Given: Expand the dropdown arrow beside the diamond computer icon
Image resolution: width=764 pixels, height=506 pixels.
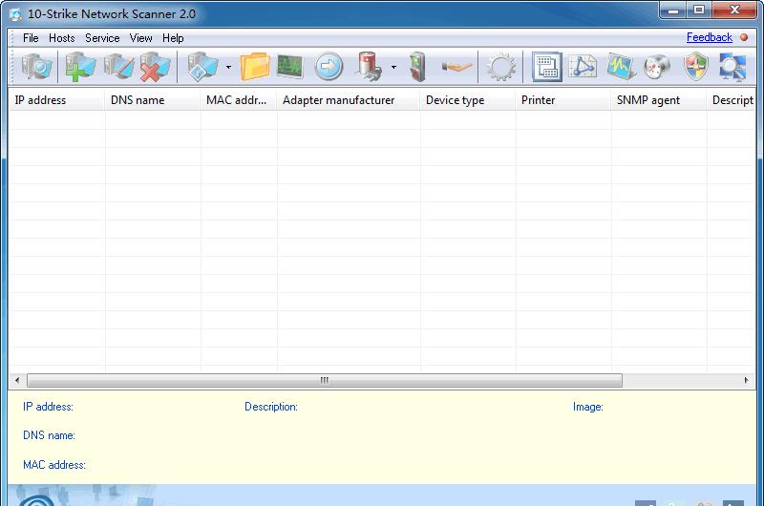Looking at the screenshot, I should coord(228,67).
